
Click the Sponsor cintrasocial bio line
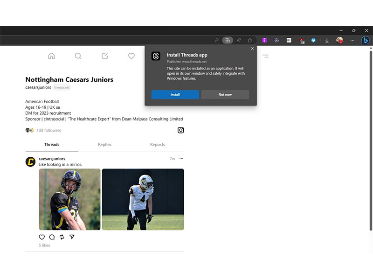[104, 119]
